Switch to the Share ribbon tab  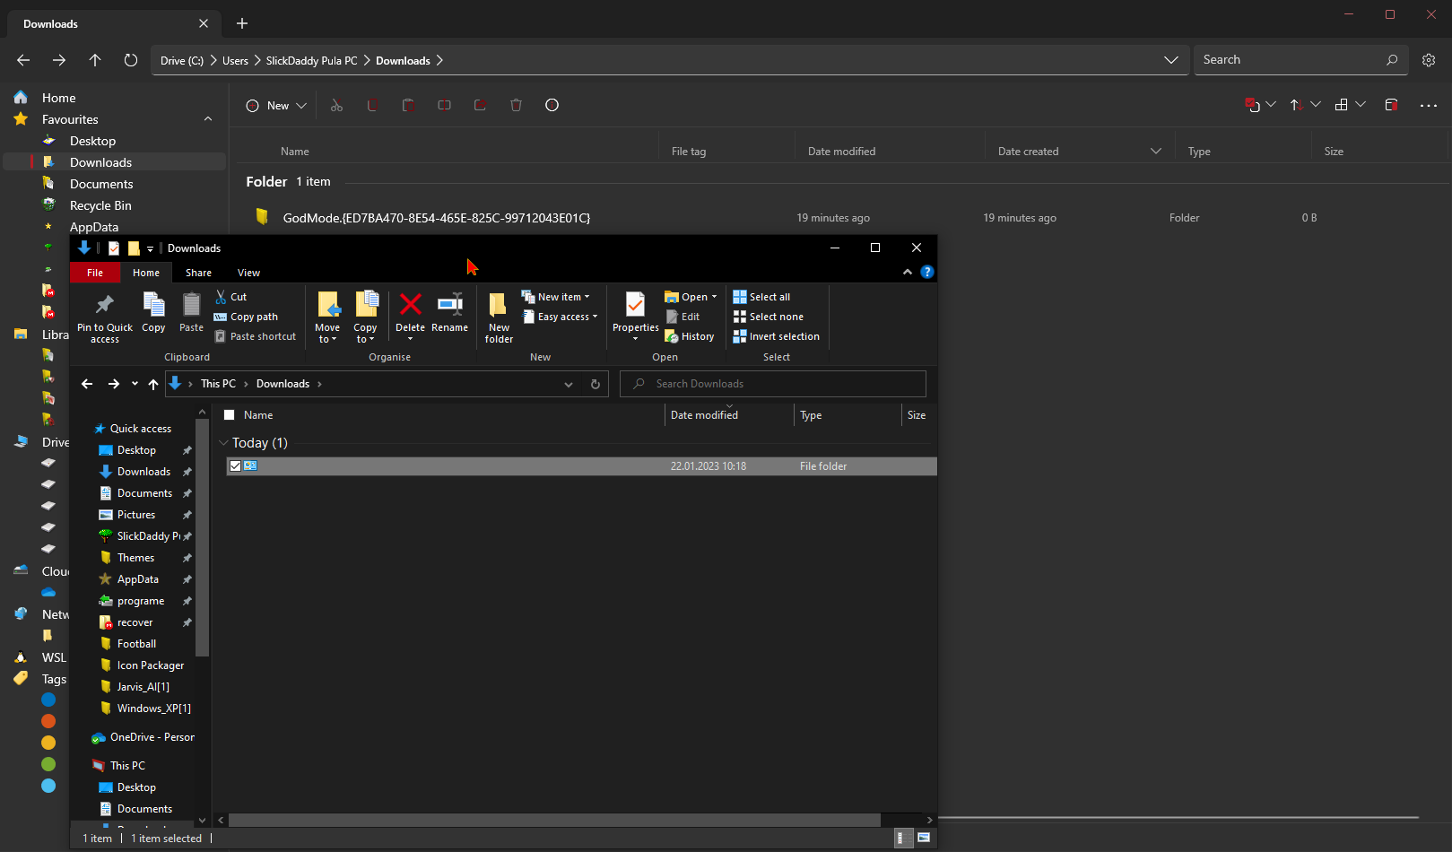(198, 273)
